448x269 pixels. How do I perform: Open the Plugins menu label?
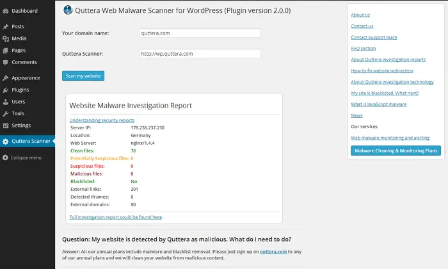click(20, 90)
